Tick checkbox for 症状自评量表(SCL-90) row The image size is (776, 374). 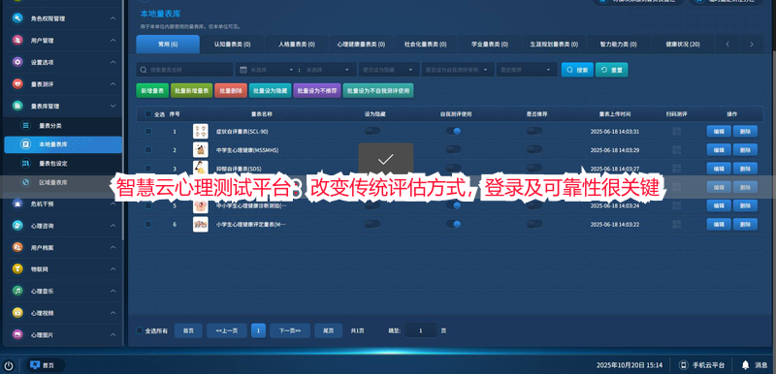coord(148,132)
